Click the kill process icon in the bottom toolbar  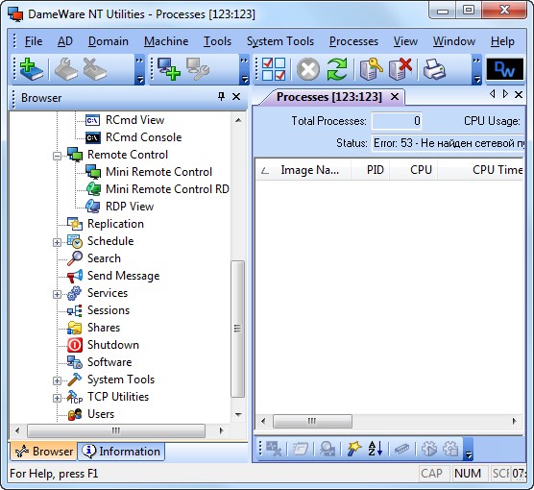274,449
